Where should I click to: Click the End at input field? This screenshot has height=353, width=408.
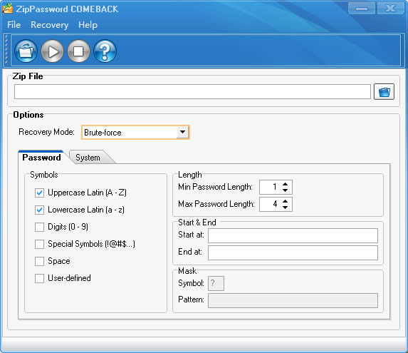click(x=293, y=252)
